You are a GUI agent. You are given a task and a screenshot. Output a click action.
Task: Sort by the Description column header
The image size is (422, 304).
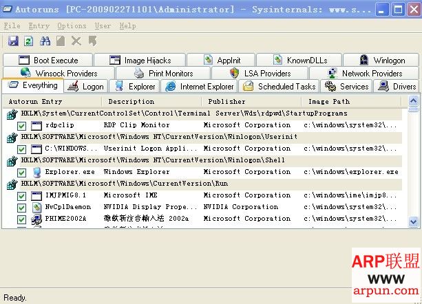click(x=151, y=102)
